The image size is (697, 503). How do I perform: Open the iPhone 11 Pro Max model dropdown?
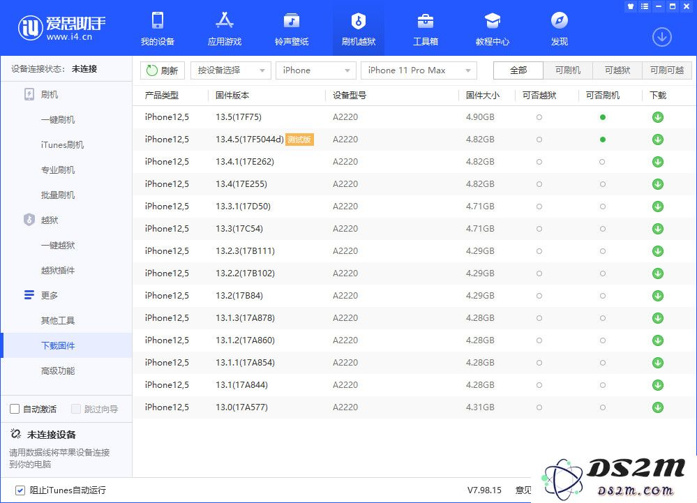pyautogui.click(x=419, y=70)
